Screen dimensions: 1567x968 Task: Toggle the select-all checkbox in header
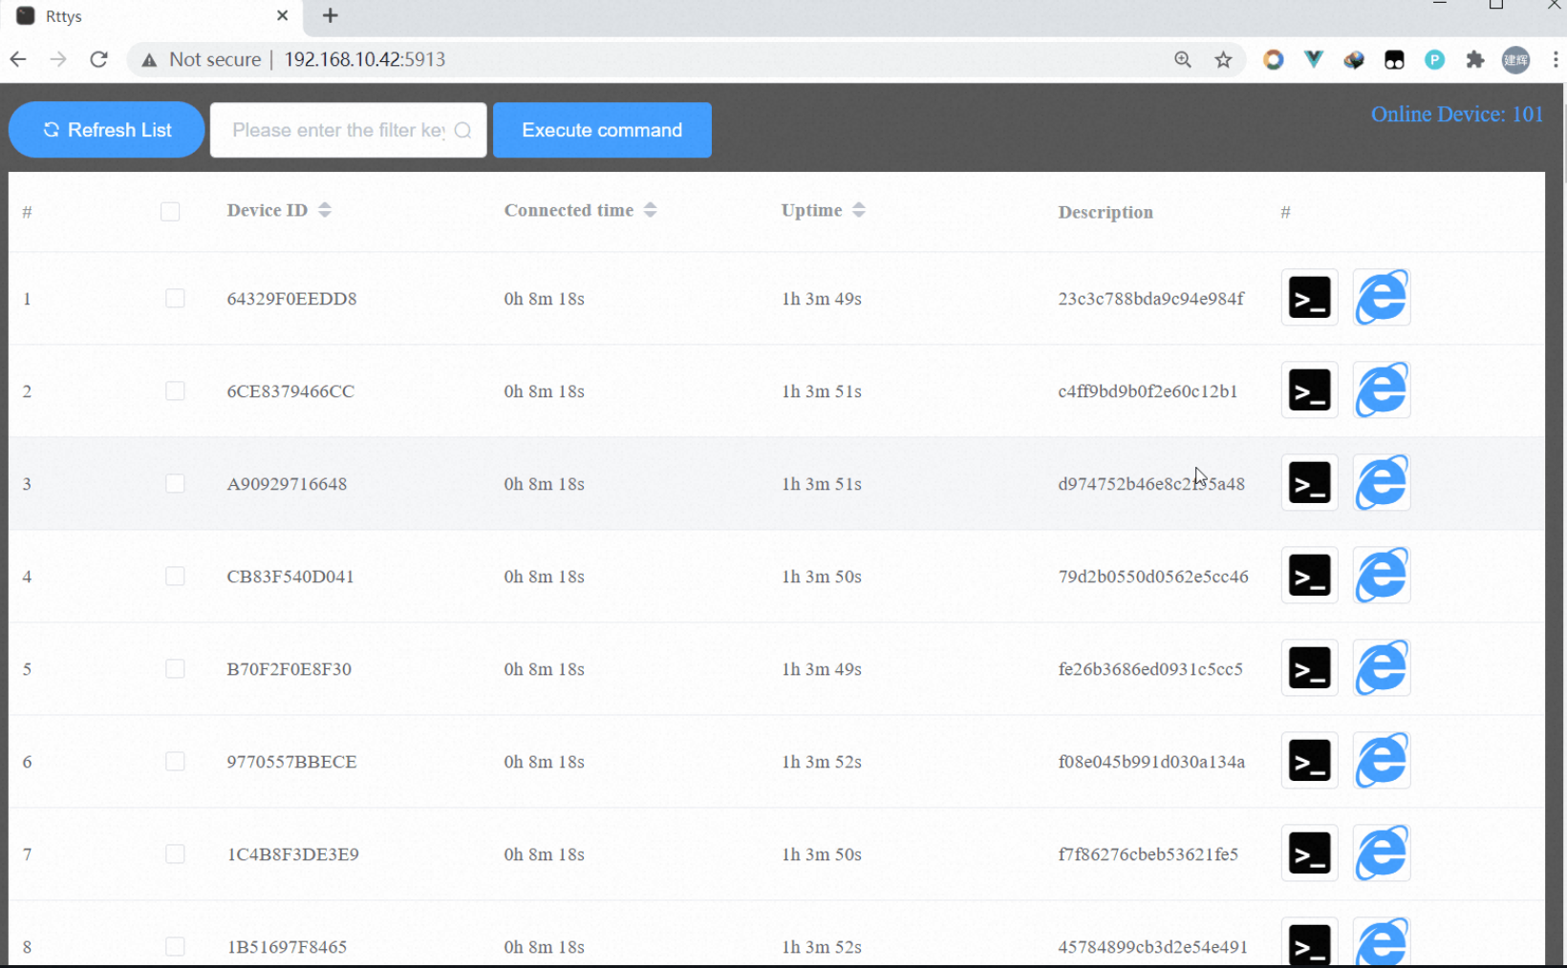click(x=170, y=211)
